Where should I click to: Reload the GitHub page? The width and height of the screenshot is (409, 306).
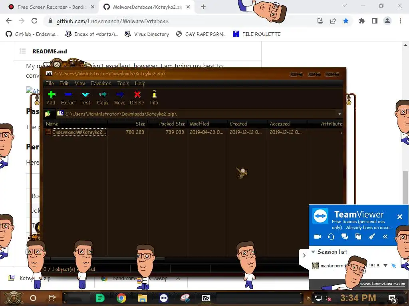coord(34,21)
